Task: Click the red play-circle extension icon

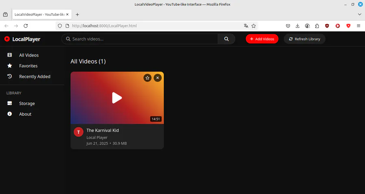Action: click(338, 26)
